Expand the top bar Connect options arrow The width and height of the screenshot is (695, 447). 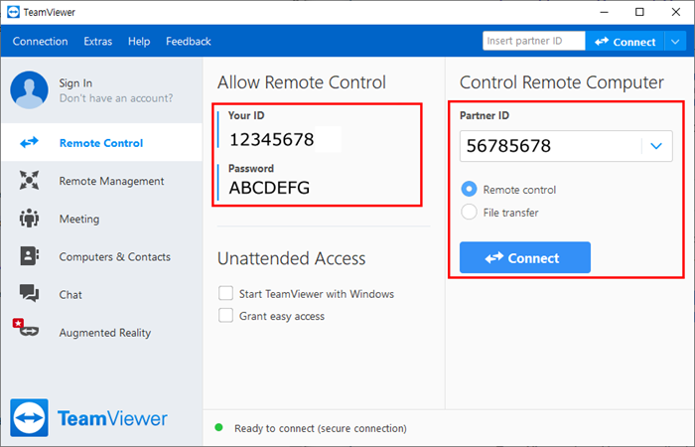[675, 42]
